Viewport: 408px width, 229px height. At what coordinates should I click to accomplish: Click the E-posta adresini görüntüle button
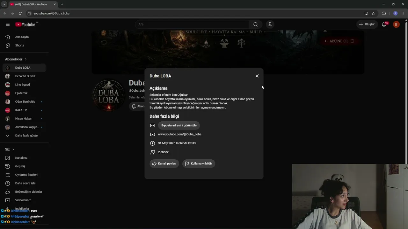tap(179, 125)
